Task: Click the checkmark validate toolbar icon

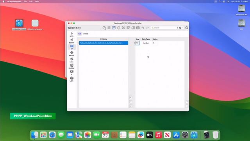Action: [119, 28]
